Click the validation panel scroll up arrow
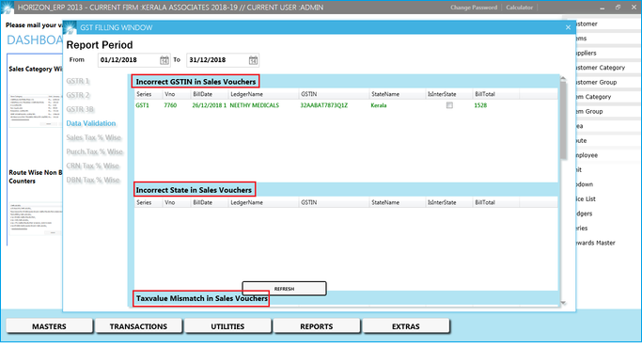The image size is (642, 364). (x=563, y=78)
